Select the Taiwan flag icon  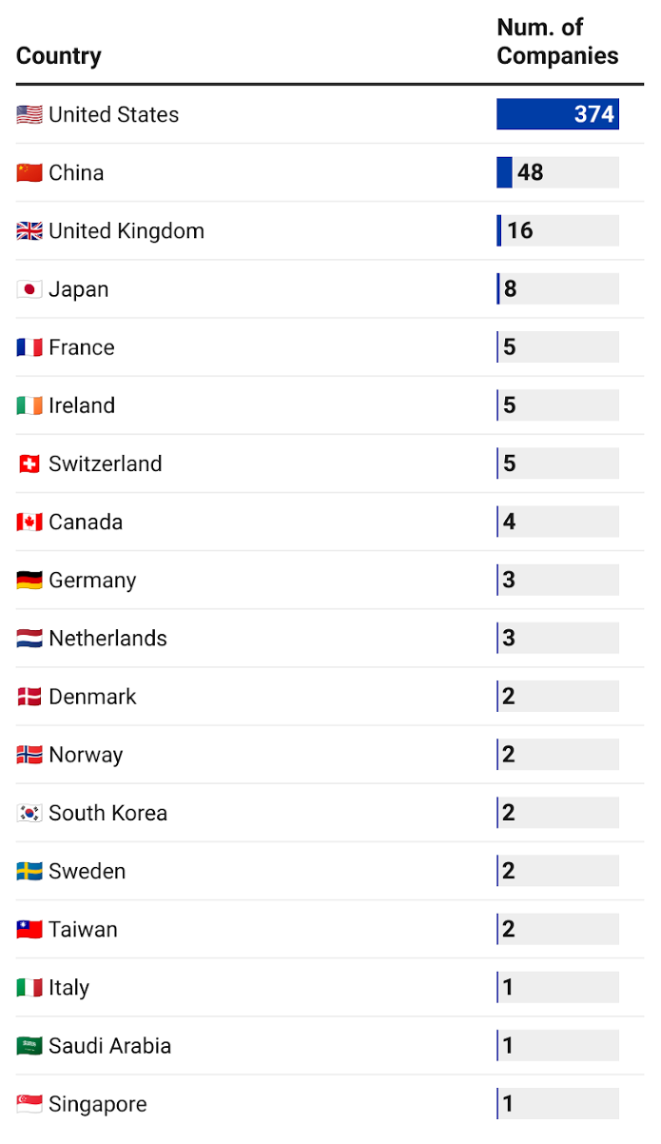coord(29,930)
